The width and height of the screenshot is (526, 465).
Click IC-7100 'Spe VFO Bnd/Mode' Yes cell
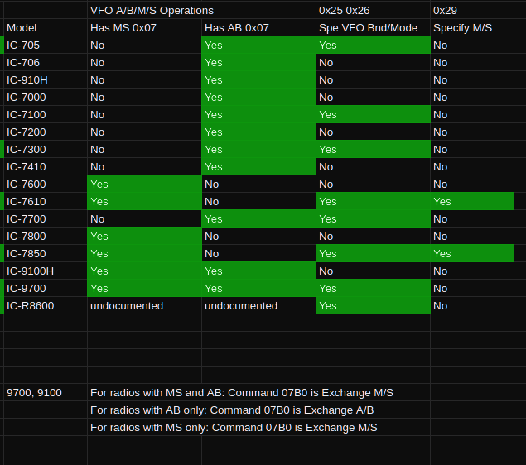point(373,115)
